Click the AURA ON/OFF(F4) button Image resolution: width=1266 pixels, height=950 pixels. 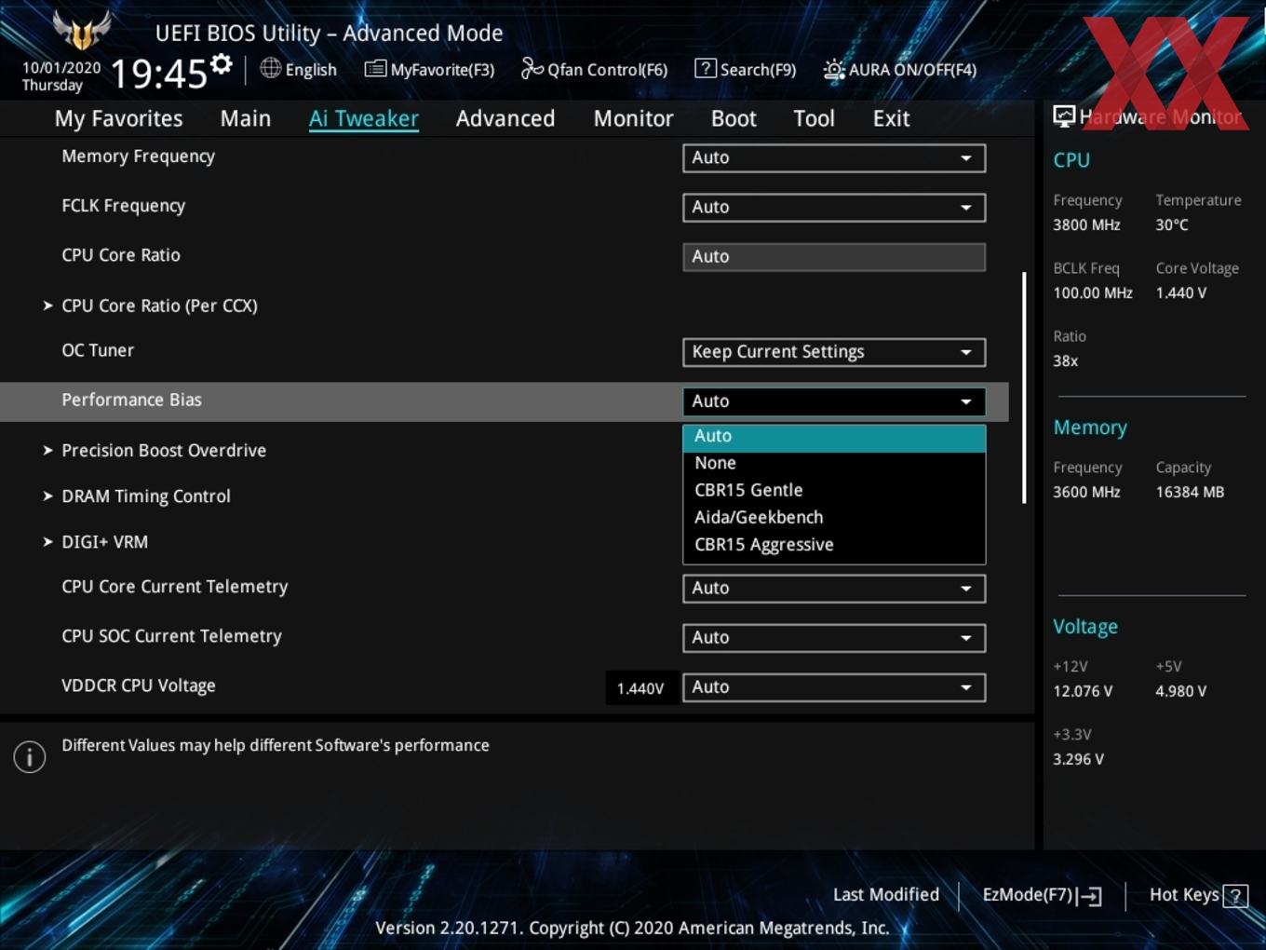coord(900,69)
